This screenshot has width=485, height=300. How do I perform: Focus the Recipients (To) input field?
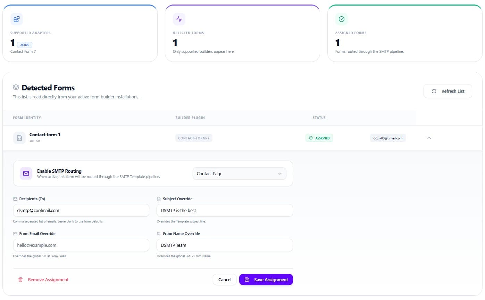click(81, 210)
